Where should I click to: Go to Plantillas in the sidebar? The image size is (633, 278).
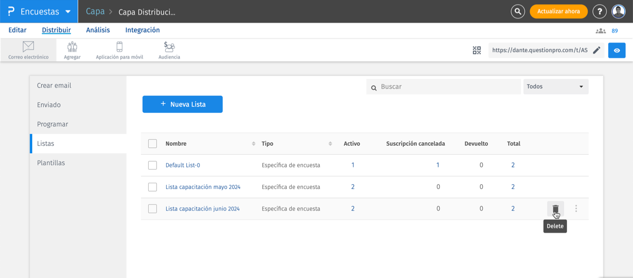[51, 163]
